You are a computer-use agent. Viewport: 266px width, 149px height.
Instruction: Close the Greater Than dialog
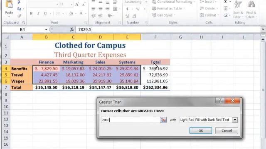point(232,101)
